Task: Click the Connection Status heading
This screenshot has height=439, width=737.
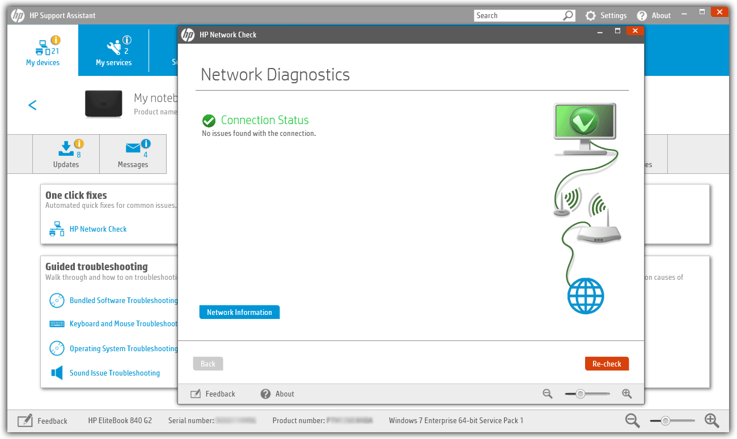Action: pyautogui.click(x=265, y=120)
